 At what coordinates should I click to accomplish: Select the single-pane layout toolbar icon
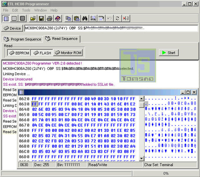coord(14,18)
